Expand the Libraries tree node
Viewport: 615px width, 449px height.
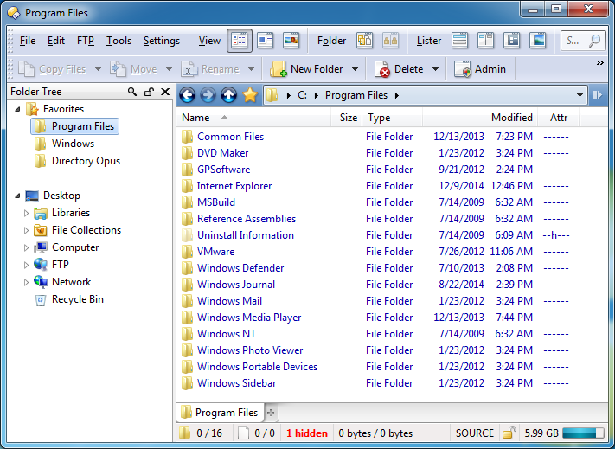(26, 213)
